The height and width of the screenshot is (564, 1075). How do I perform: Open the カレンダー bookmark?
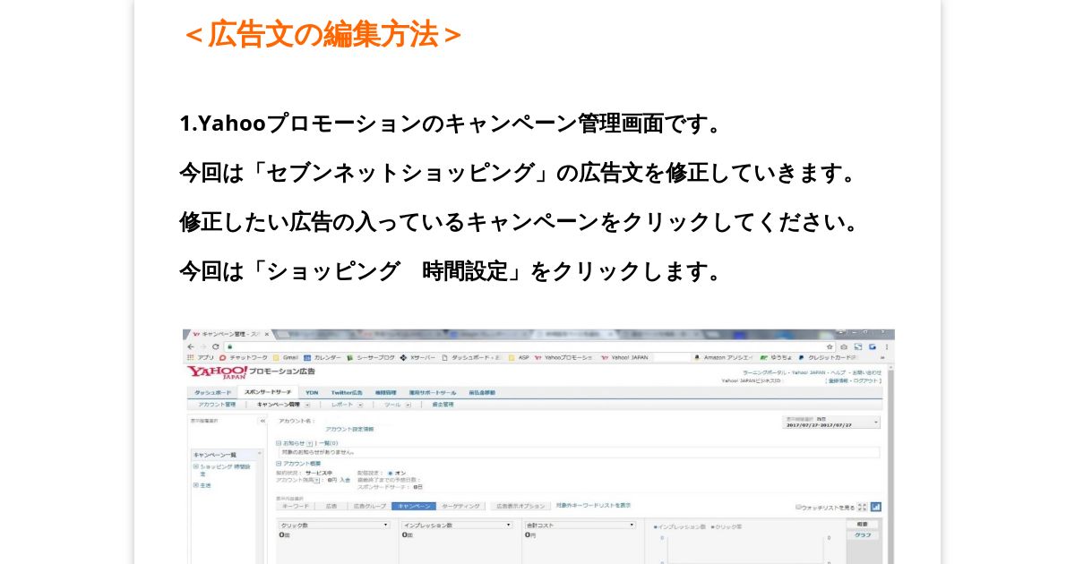coord(322,357)
